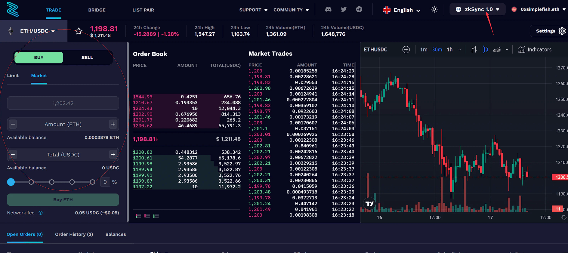Screen dimensions: 568x253
Task: Select the 30m chart interval
Action: tap(437, 50)
